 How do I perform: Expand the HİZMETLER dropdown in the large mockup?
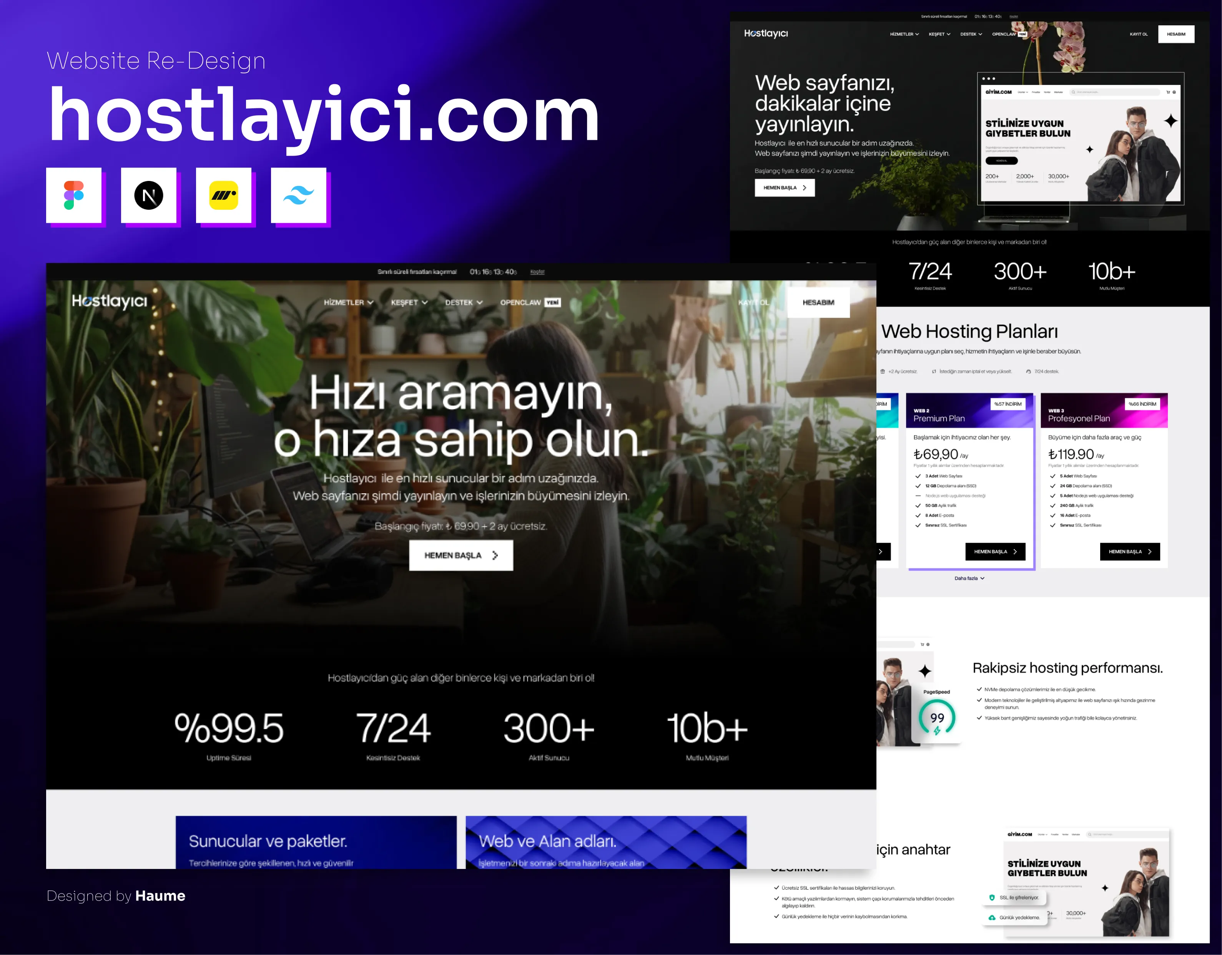pos(348,302)
